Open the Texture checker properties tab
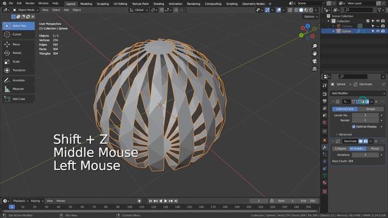This screenshot has width=388, height=218. click(x=325, y=191)
